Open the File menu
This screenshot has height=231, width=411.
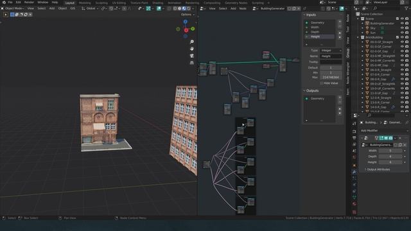pyautogui.click(x=10, y=3)
